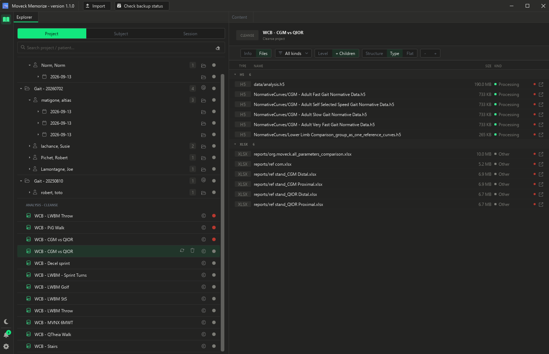Image resolution: width=549 pixels, height=354 pixels.
Task: Open external link for data/analysis.h5
Action: (541, 84)
